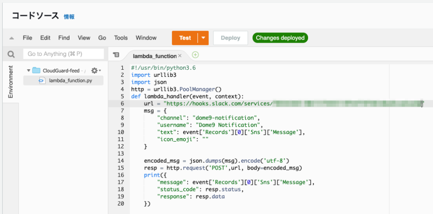The width and height of the screenshot is (433, 214).
Task: Click line number 16 in the gutter
Action: pos(121,175)
